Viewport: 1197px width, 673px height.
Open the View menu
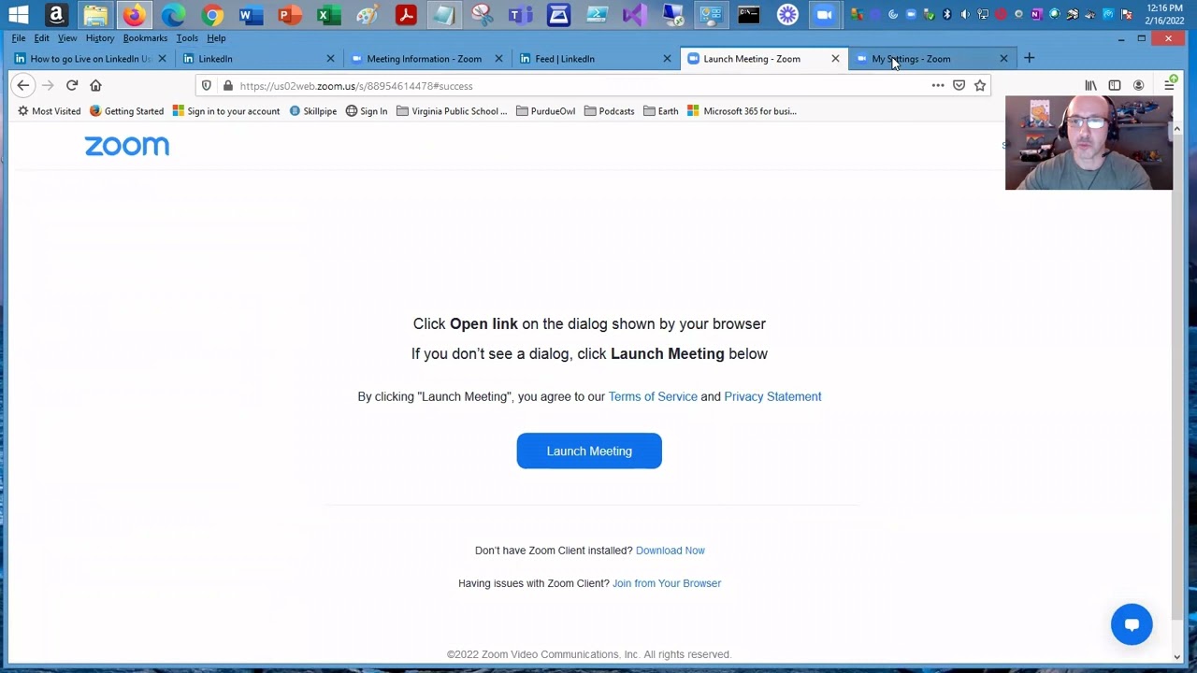click(67, 38)
